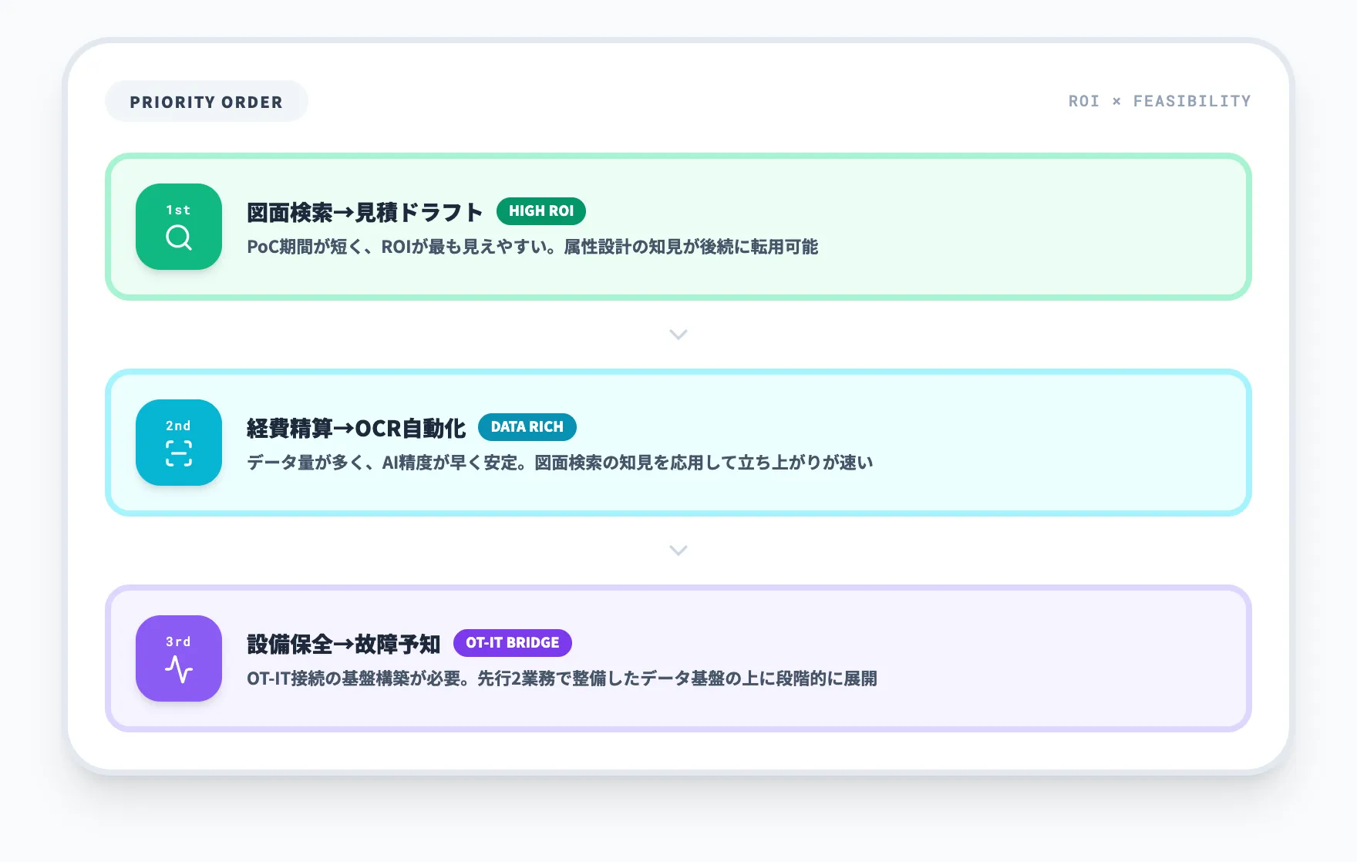The width and height of the screenshot is (1357, 862).
Task: Click the green 1st rank badge icon
Action: click(179, 209)
